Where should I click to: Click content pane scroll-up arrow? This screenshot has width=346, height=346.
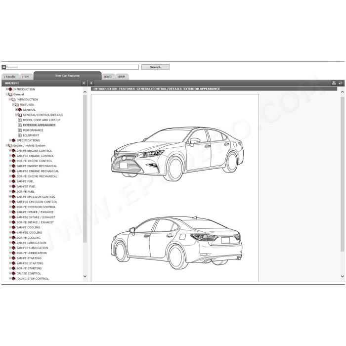point(342,92)
